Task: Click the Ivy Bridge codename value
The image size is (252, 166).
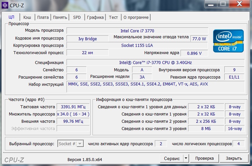Action: (88, 39)
